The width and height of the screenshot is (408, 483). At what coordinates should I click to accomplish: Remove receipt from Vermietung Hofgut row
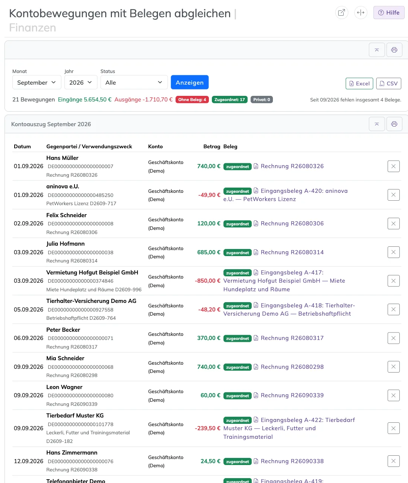click(x=393, y=281)
